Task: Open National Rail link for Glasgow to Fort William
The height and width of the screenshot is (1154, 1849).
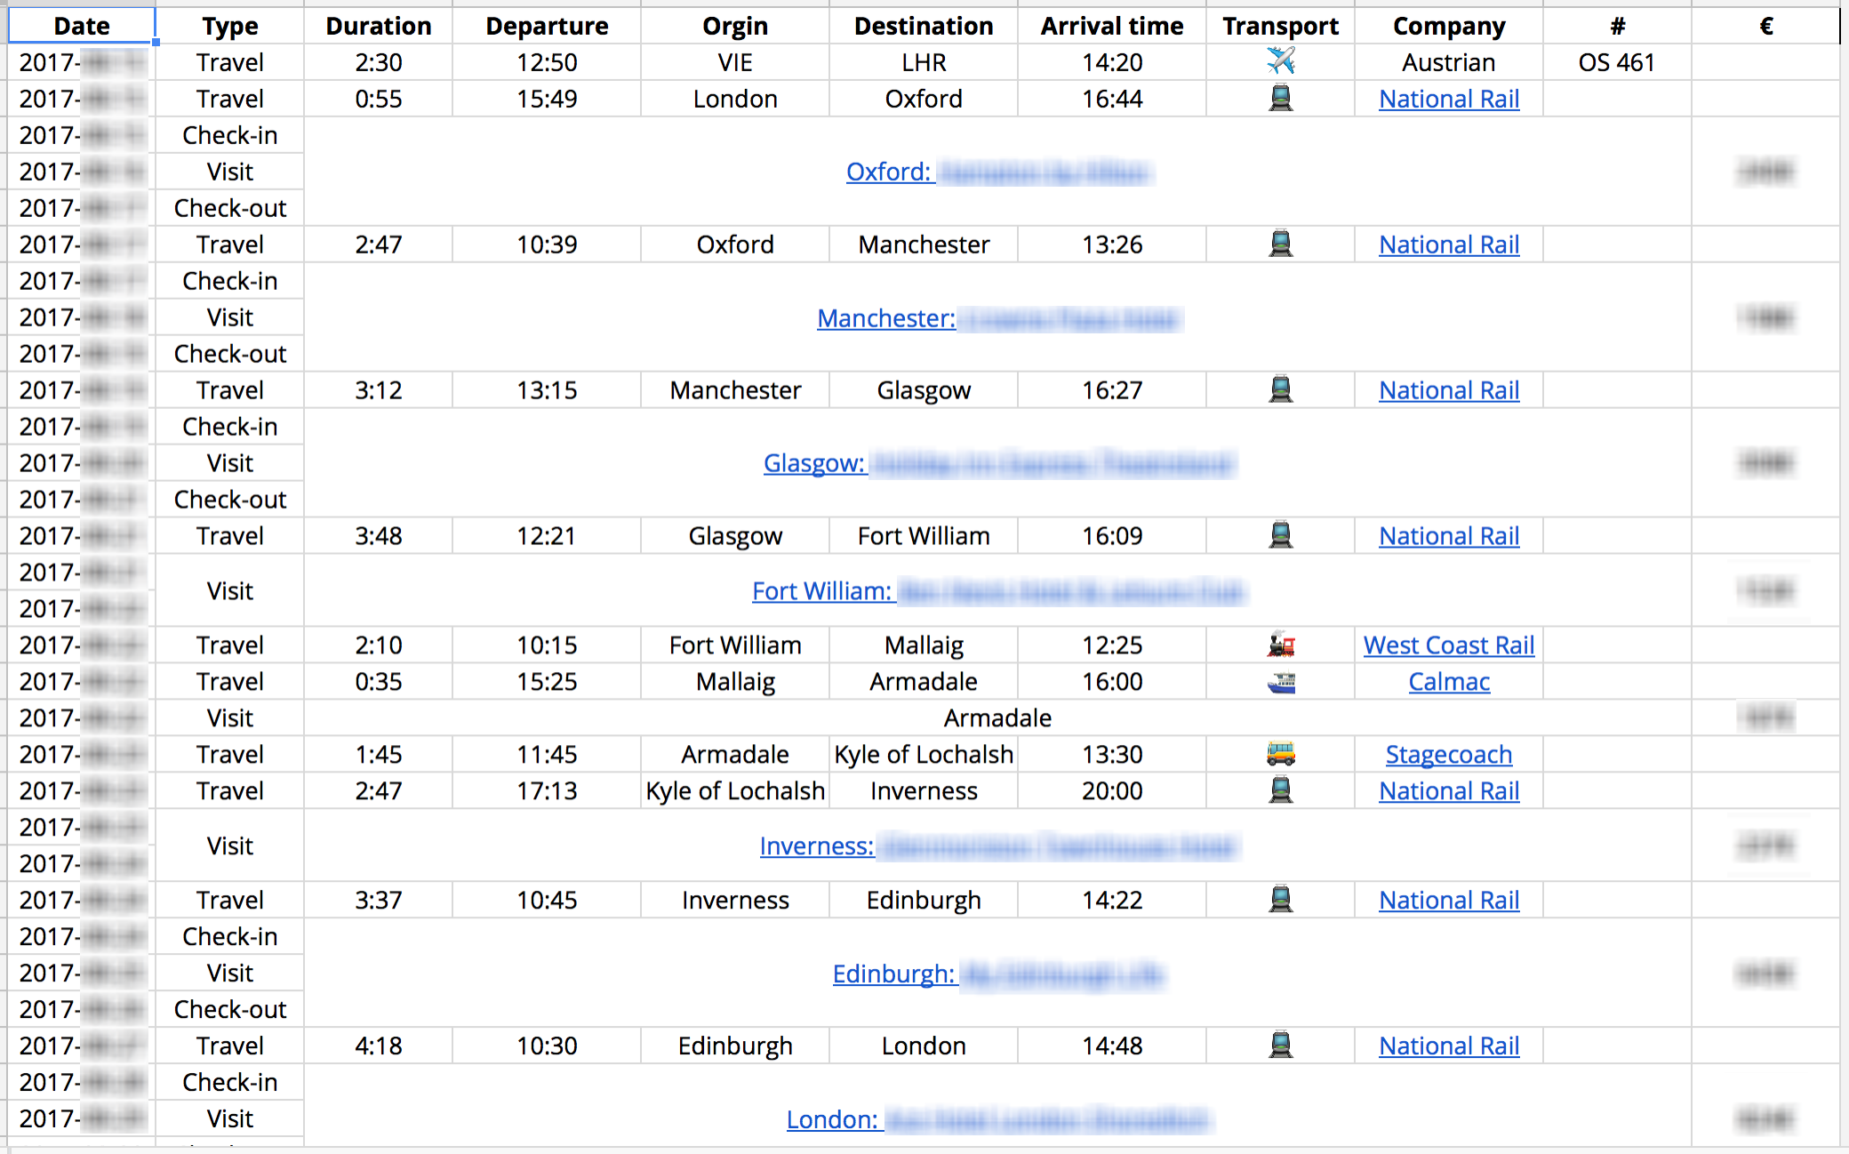Action: coord(1449,536)
